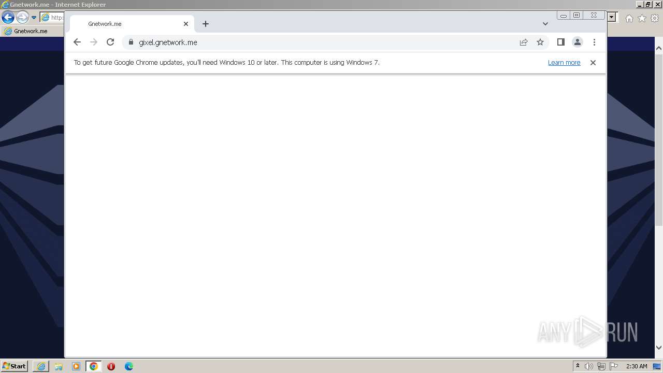Open the Learn more link
The height and width of the screenshot is (373, 663).
click(x=564, y=63)
